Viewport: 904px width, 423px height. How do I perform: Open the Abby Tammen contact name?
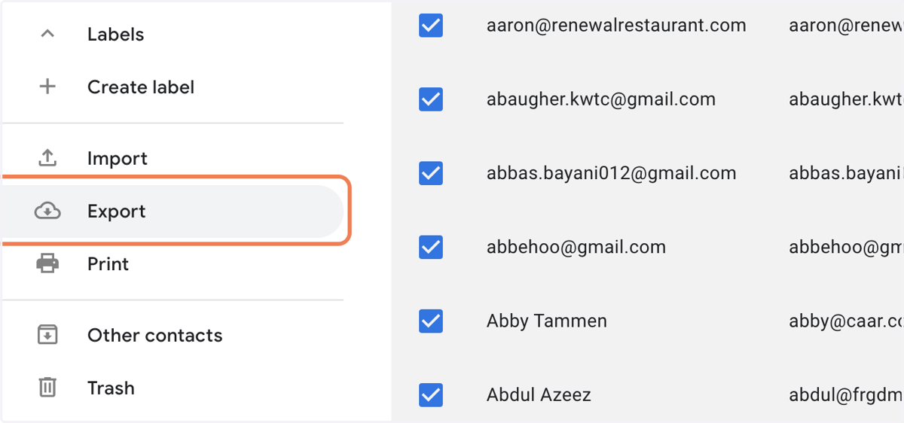click(547, 321)
